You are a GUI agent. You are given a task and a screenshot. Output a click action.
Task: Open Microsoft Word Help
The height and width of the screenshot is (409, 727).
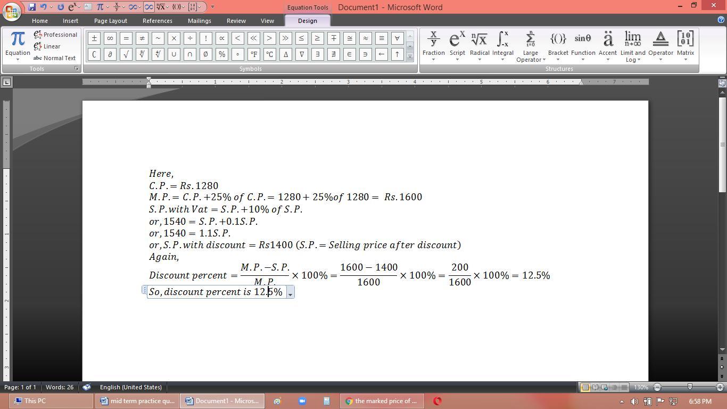(x=721, y=20)
